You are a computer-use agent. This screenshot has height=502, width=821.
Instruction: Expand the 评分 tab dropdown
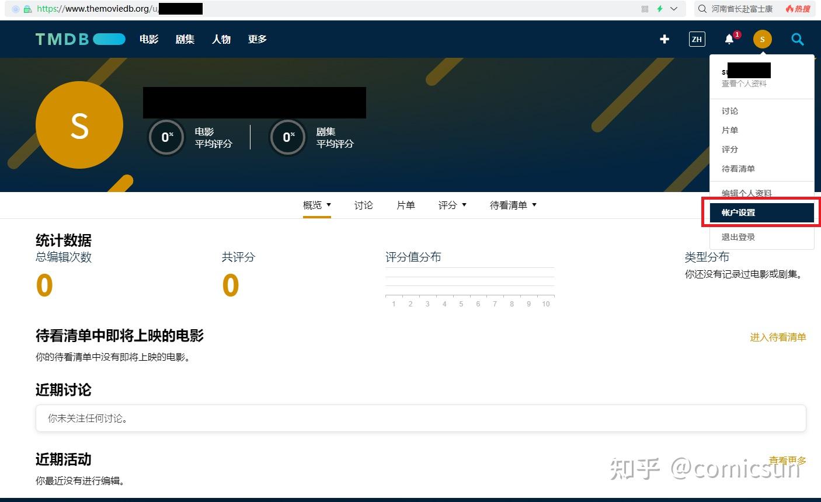click(464, 205)
